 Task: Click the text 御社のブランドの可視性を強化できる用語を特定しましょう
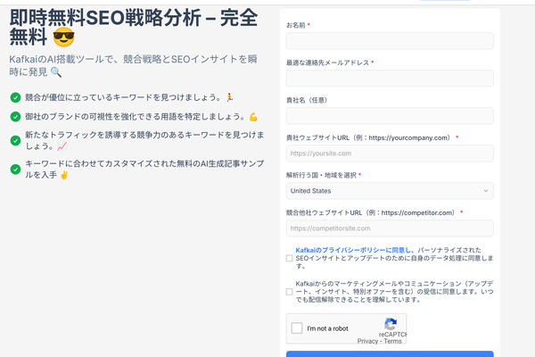pos(136,117)
